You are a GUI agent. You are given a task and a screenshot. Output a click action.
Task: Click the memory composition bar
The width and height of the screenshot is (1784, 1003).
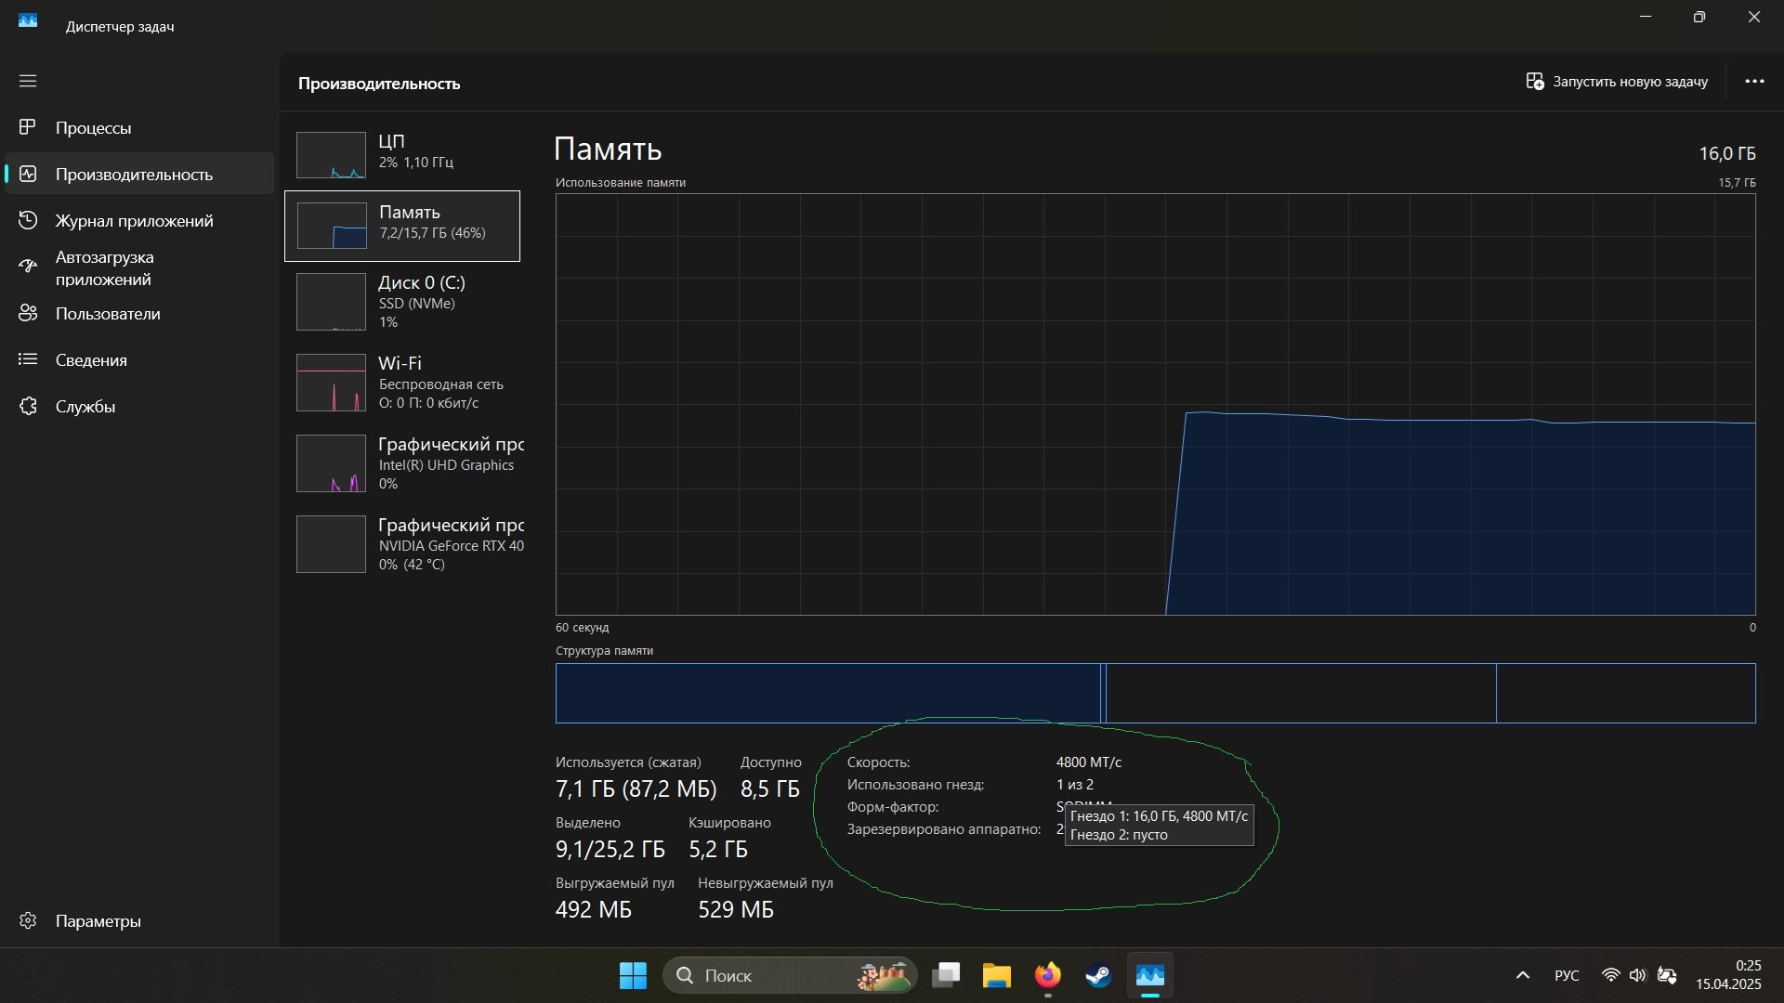[x=1155, y=693]
